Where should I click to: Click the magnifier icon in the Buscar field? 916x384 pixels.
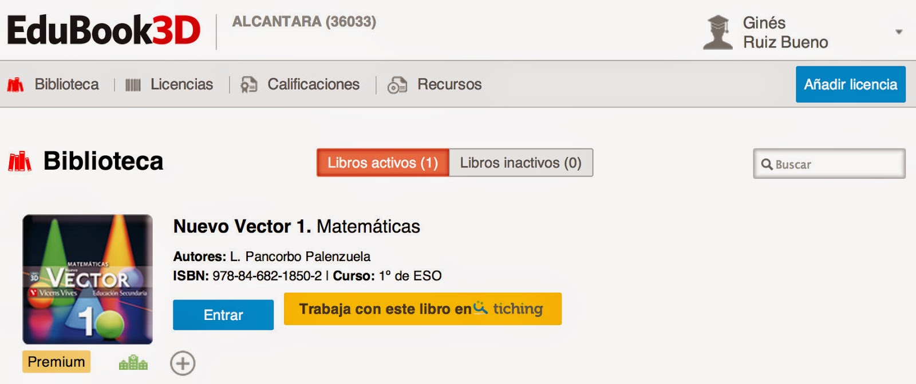pos(767,164)
